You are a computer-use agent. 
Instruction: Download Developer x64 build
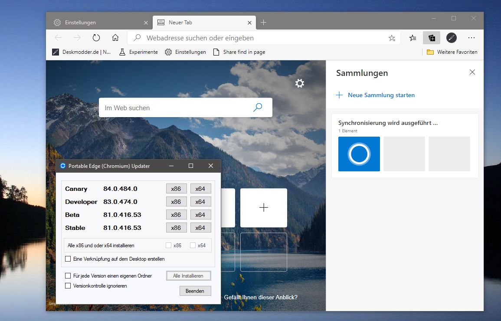point(200,202)
